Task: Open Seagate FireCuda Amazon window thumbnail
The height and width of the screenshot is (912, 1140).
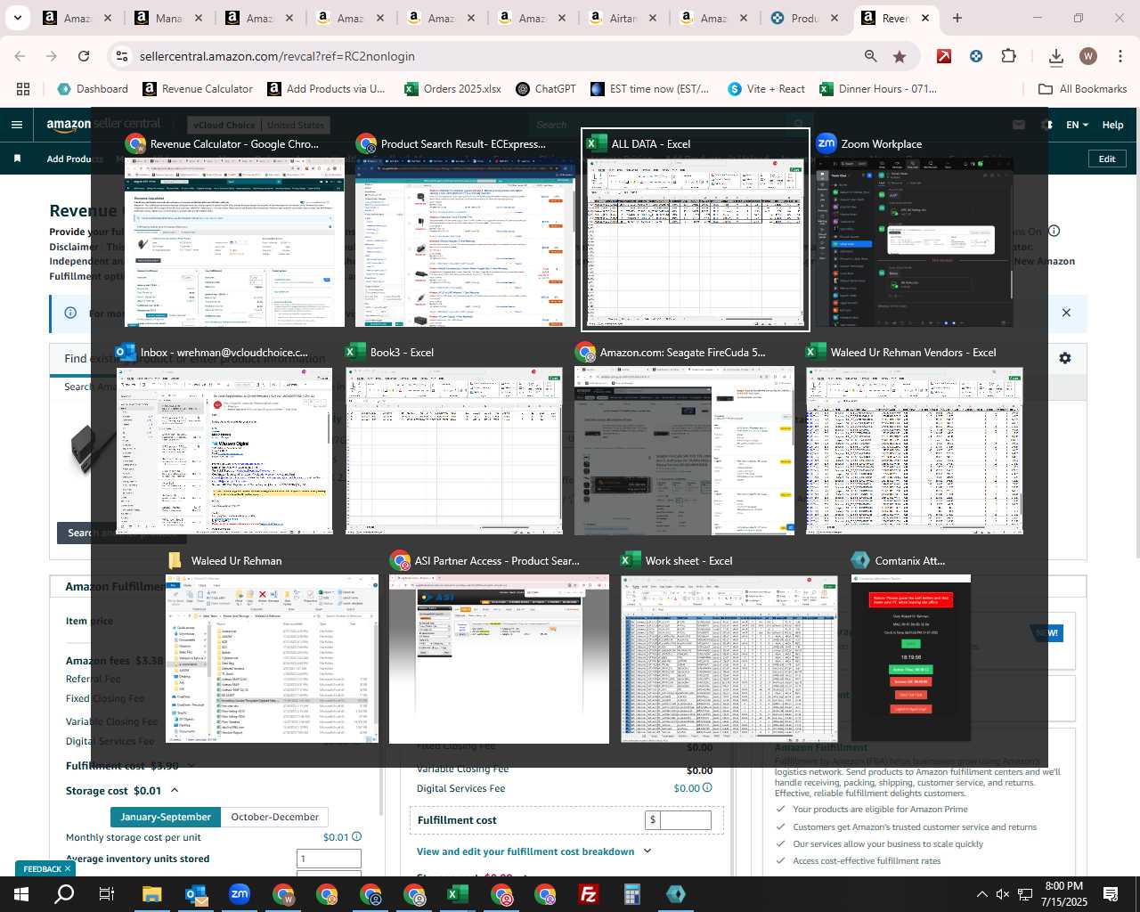Action: [x=684, y=451]
